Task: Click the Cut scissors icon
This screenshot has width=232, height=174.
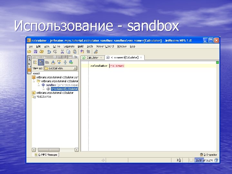Action: (62, 52)
